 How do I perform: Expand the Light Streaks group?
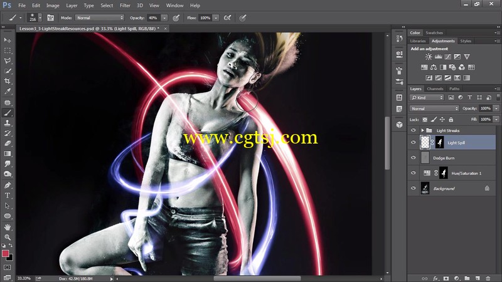point(422,130)
